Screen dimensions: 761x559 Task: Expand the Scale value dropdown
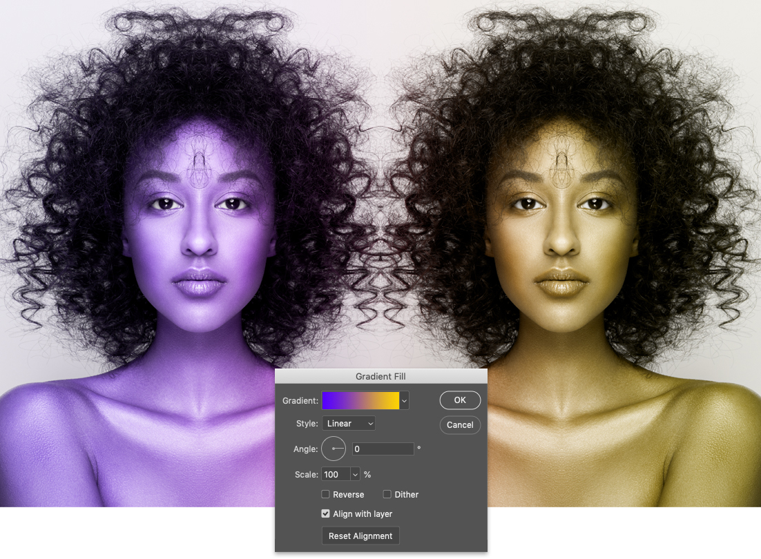355,474
